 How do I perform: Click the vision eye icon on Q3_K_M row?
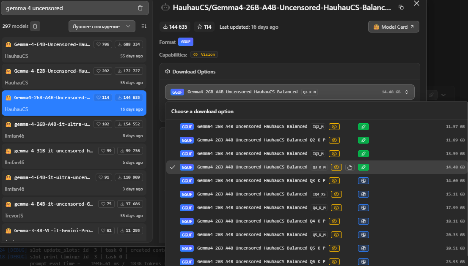click(x=336, y=167)
